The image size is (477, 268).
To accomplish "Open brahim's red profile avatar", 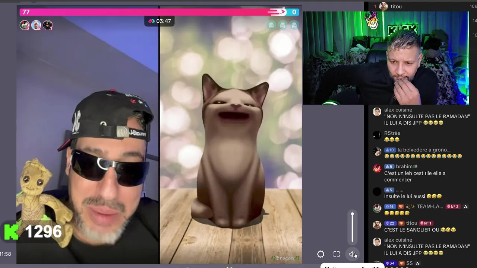I will [377, 168].
